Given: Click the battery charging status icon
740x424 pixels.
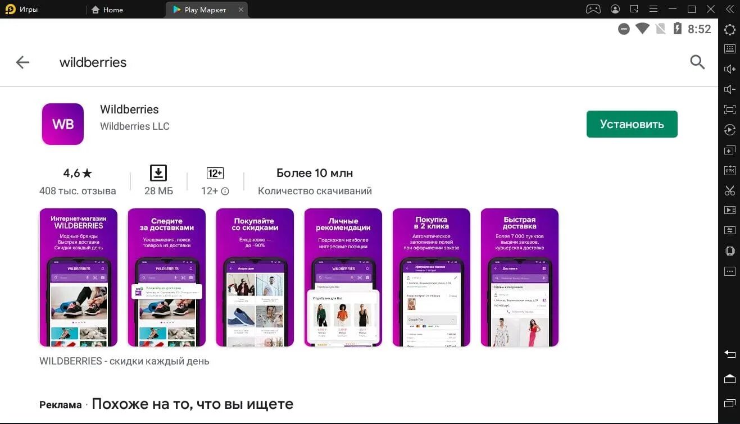Looking at the screenshot, I should coord(678,29).
